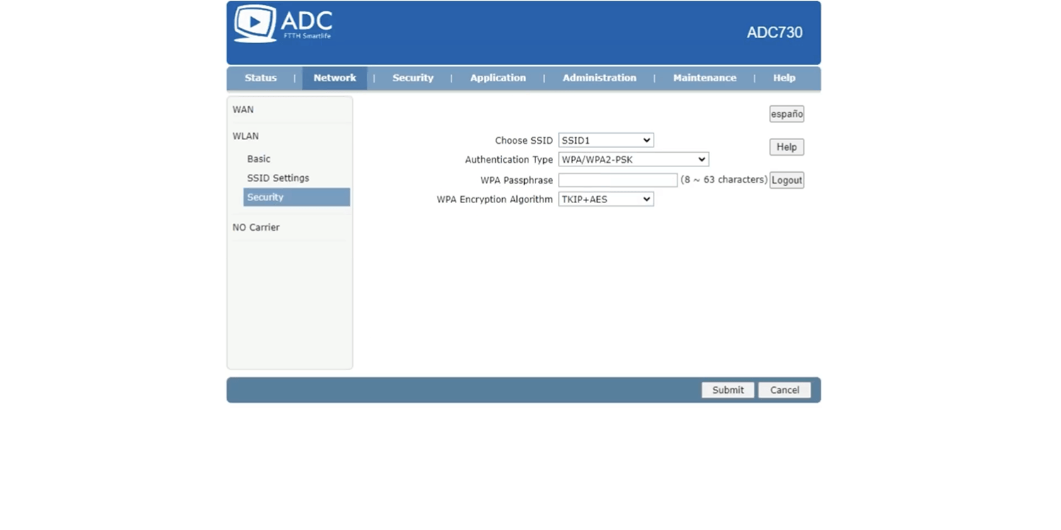Open Basic WLAN settings
The height and width of the screenshot is (530, 1061).
coord(258,159)
